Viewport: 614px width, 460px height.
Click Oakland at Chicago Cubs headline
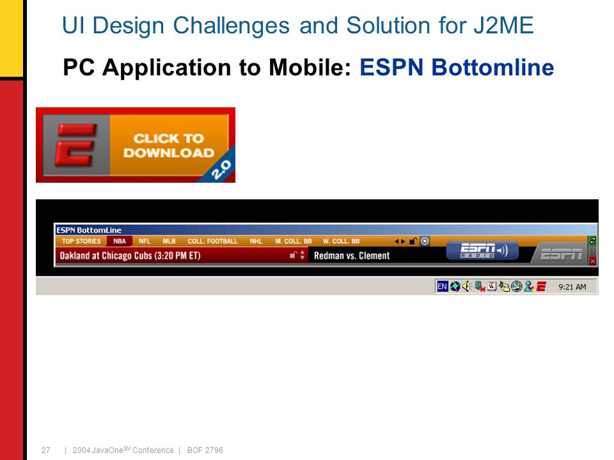(x=130, y=256)
